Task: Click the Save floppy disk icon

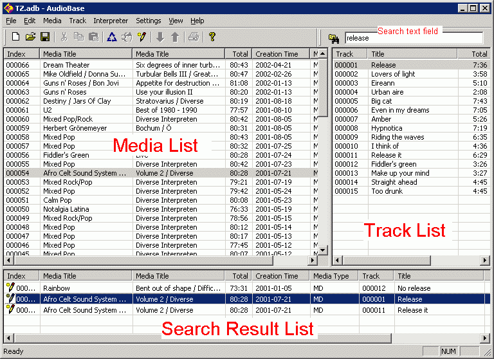Action: [x=46, y=37]
